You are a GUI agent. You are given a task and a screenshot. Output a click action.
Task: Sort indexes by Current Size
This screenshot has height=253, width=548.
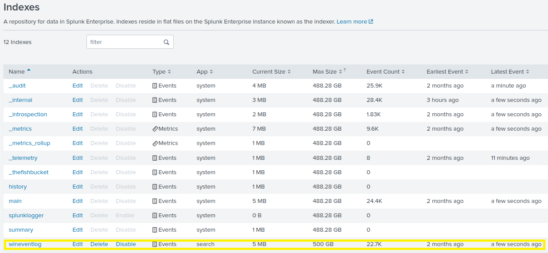271,72
